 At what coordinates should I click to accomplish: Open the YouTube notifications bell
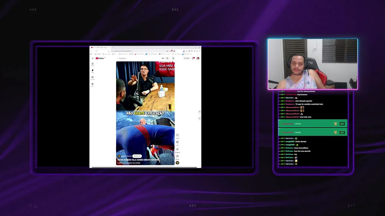[193, 58]
